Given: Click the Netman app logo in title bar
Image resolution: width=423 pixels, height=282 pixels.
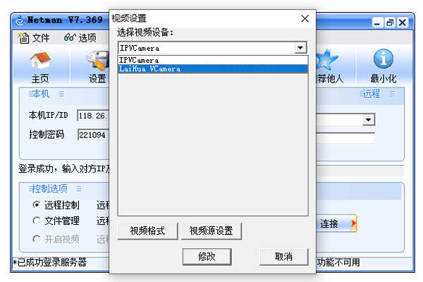Looking at the screenshot, I should 20,20.
